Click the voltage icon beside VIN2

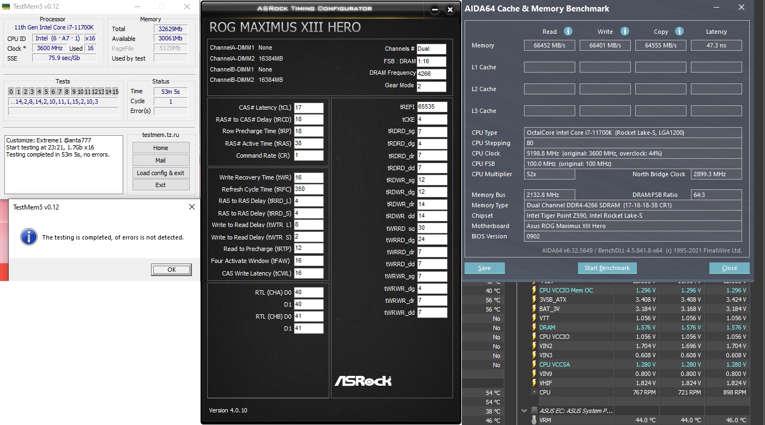coord(534,346)
